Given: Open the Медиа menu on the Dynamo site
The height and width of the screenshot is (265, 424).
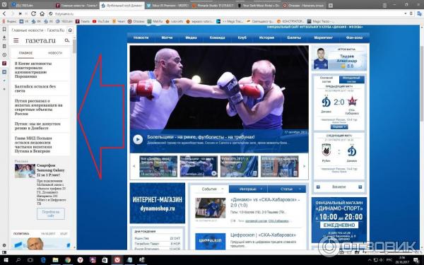Looking at the screenshot, I should coord(191,37).
